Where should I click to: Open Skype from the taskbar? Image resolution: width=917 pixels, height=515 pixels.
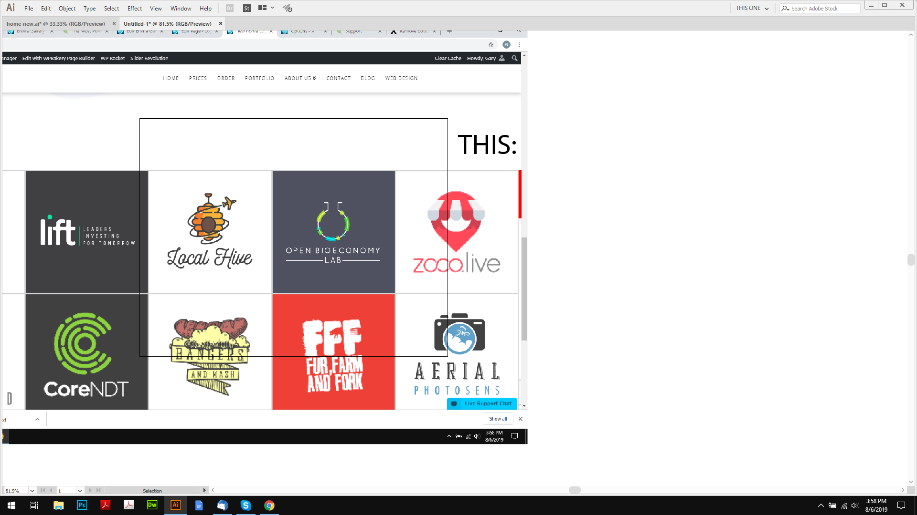tap(245, 505)
